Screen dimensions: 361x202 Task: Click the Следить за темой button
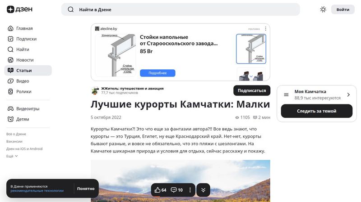point(317,111)
